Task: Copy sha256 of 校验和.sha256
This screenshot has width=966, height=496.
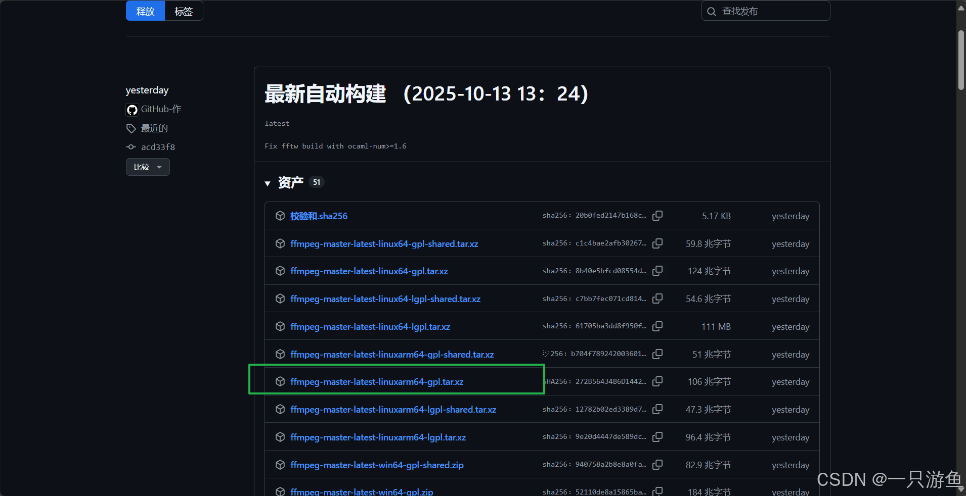Action: [657, 216]
